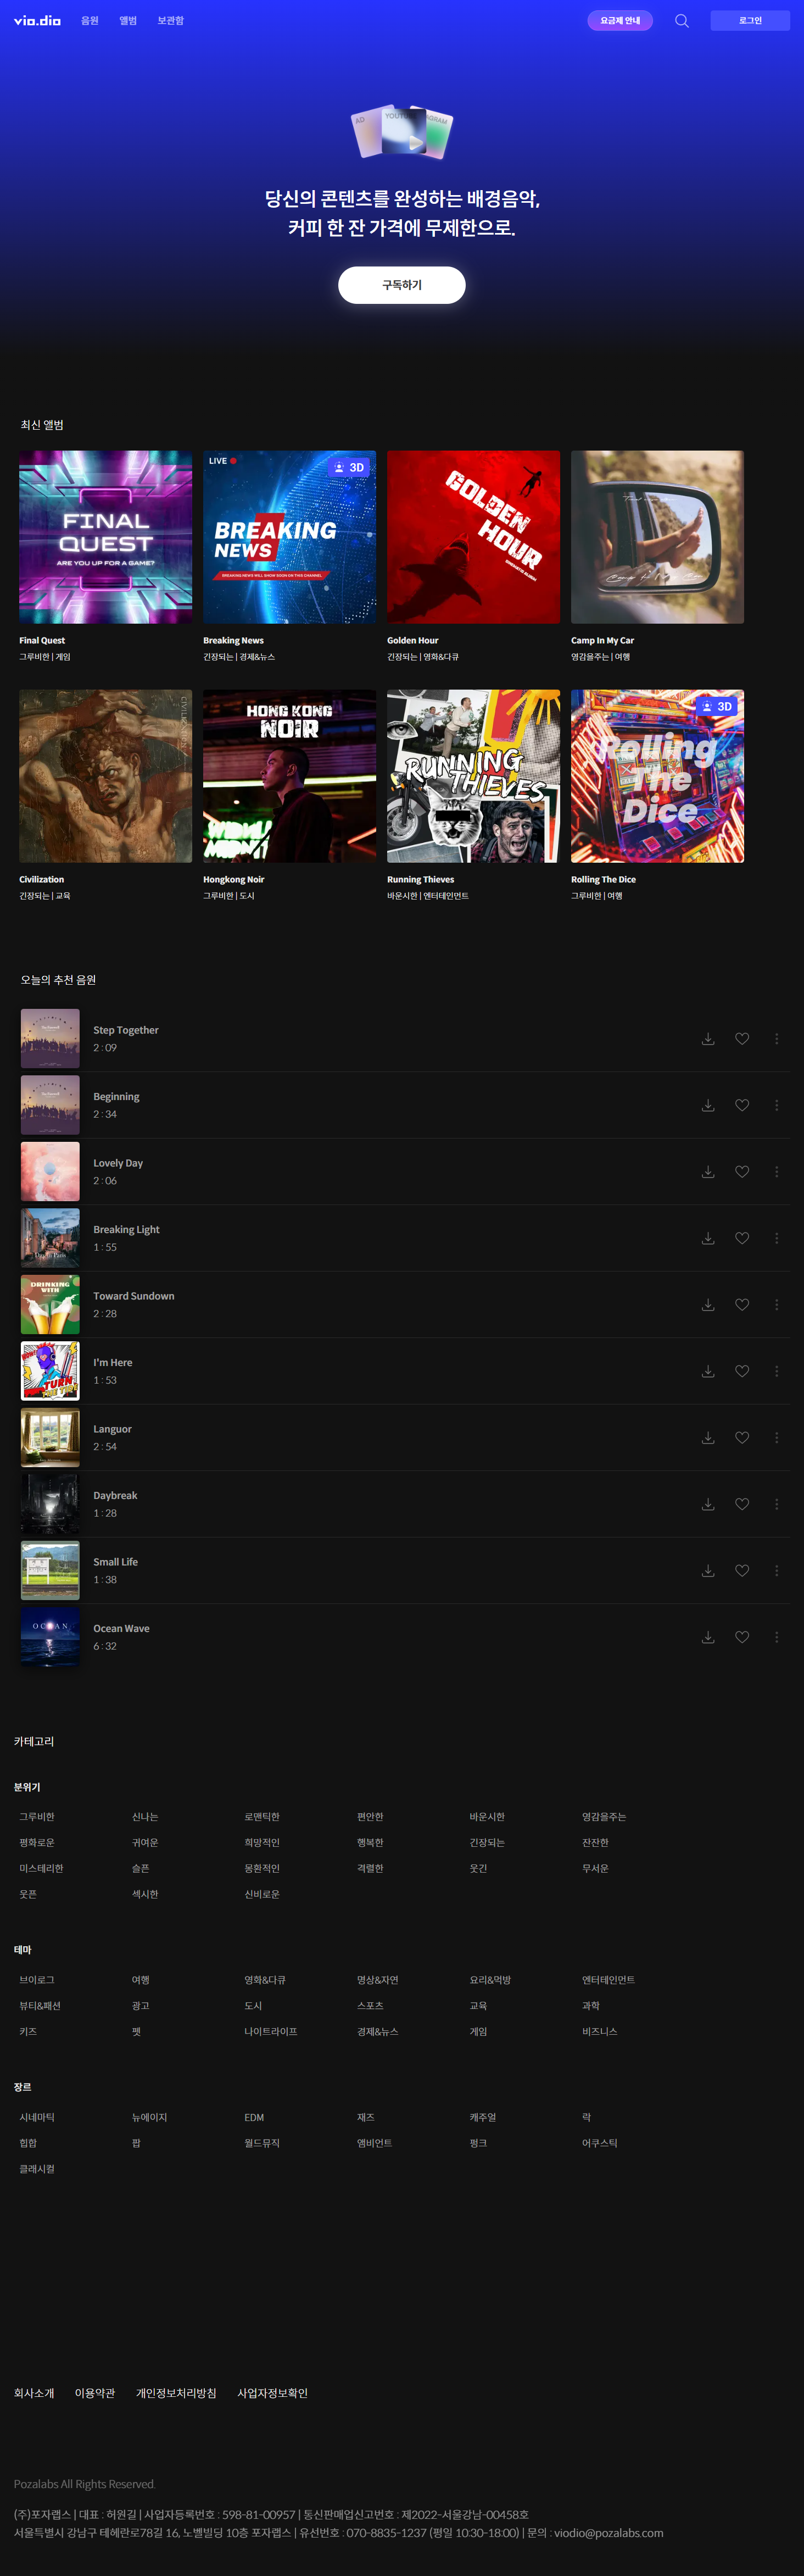The height and width of the screenshot is (2576, 804).
Task: Like the Beginning track with heart
Action: point(742,1105)
